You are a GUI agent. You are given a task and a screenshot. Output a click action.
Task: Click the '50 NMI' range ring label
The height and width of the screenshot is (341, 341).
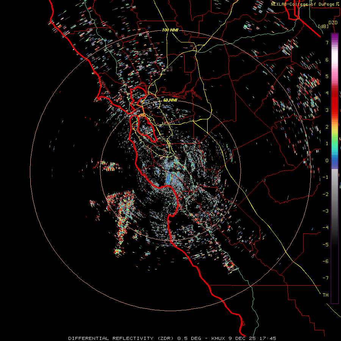(170, 100)
